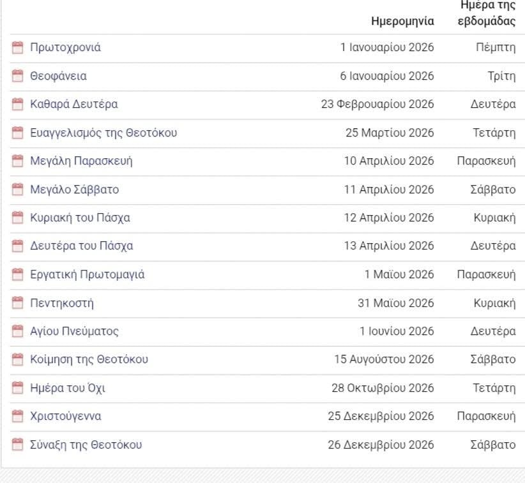This screenshot has height=483, width=525.
Task: Click the calendar icon next to Εργατική Πρωτομαγιά
Action: pyautogui.click(x=18, y=274)
